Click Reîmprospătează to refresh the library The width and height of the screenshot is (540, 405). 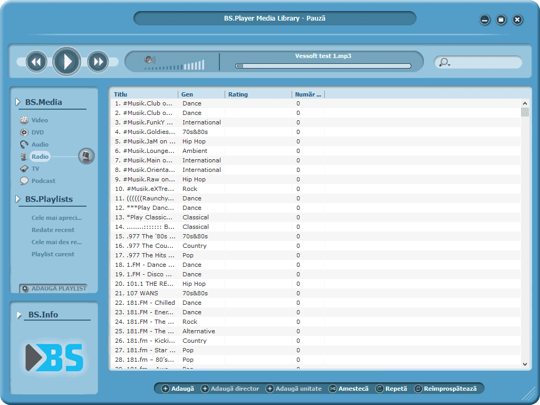click(x=446, y=389)
